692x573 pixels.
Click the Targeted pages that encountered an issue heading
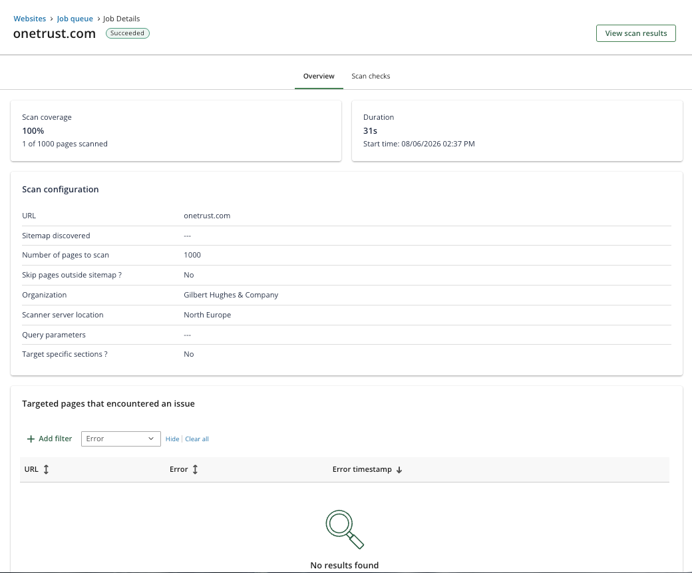(108, 403)
